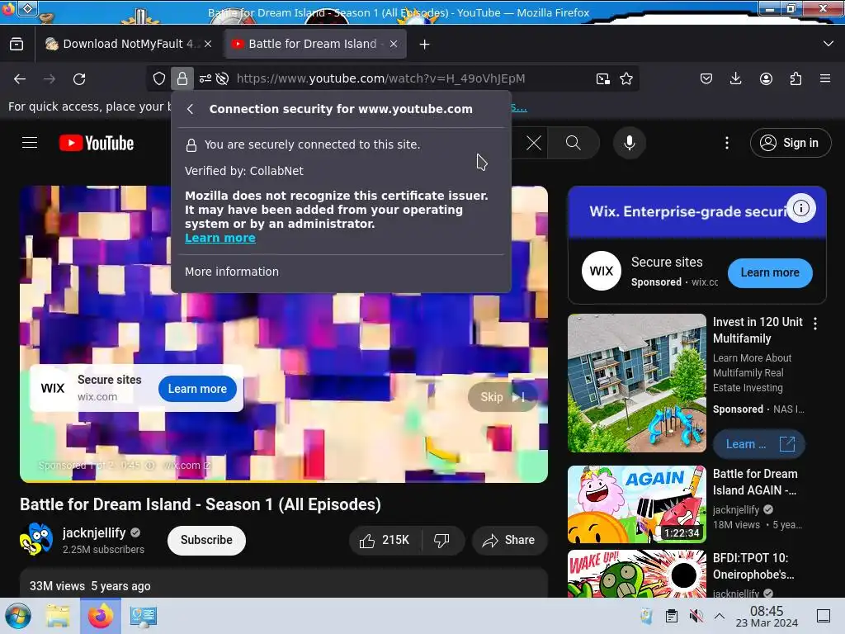Share the video
The height and width of the screenshot is (634, 845).
[509, 540]
